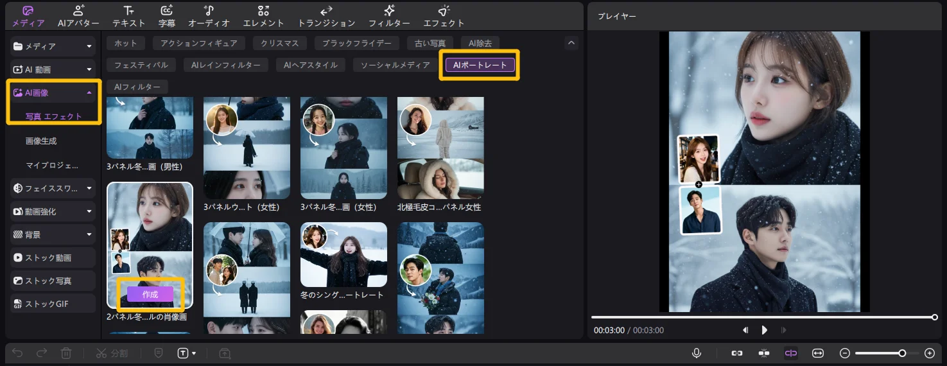Select the フェスティバル category chip
The image size is (947, 366).
(x=141, y=65)
